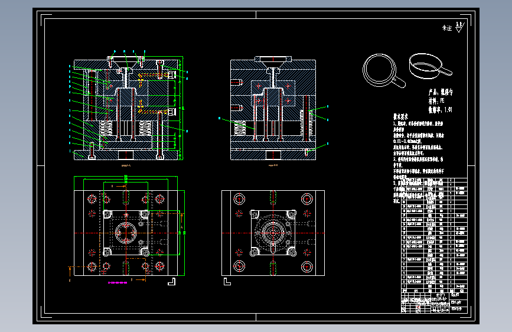Select the L-shaped section marker by the right plan view

227,282
